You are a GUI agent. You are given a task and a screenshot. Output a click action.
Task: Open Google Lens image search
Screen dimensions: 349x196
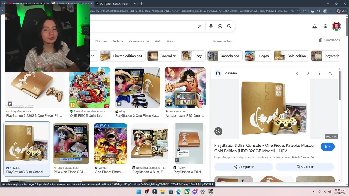(x=220, y=26)
